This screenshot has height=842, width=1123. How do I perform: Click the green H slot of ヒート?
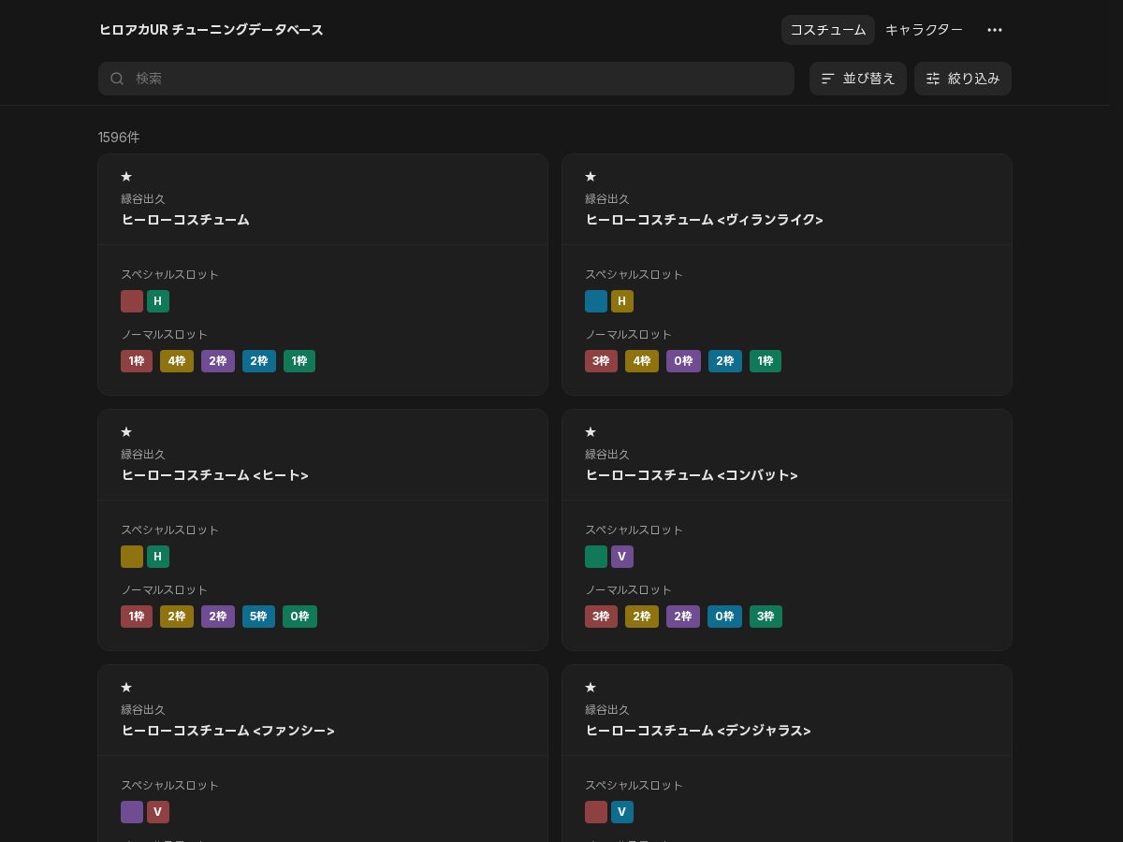pyautogui.click(x=158, y=557)
